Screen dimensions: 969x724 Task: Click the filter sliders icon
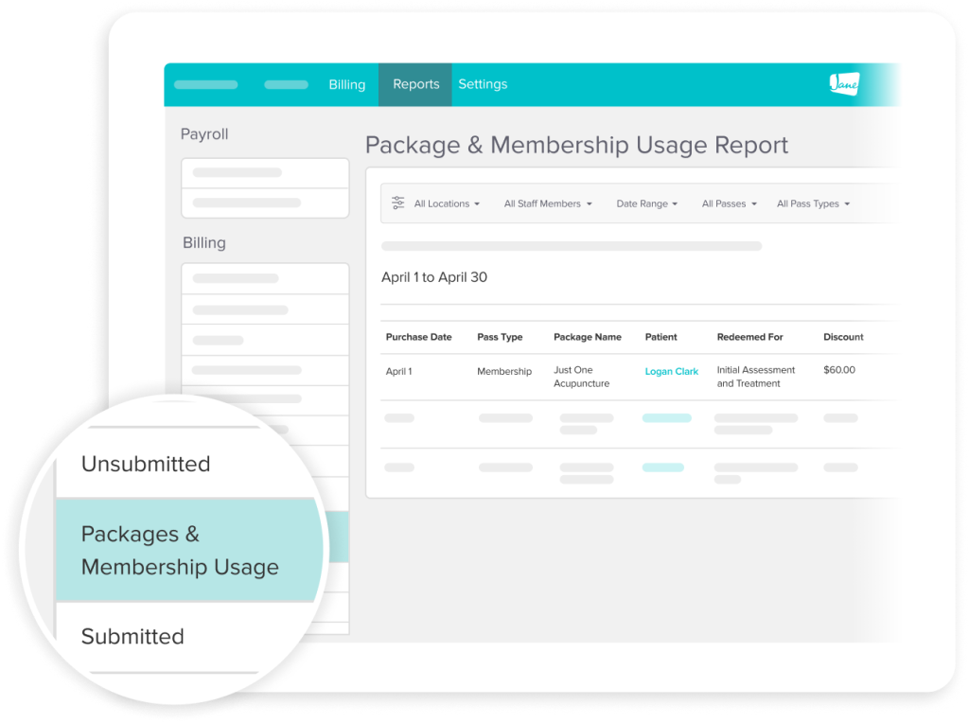(397, 203)
